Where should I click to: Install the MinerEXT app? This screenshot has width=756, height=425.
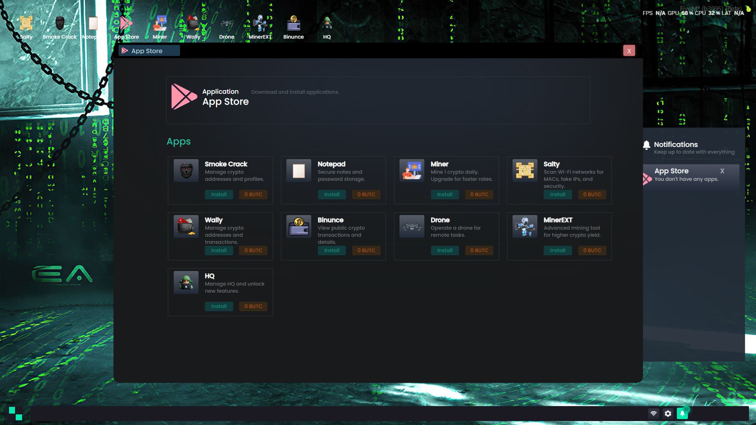[557, 250]
